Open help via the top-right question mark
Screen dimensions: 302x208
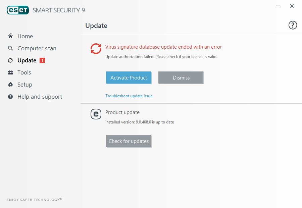[x=293, y=25]
